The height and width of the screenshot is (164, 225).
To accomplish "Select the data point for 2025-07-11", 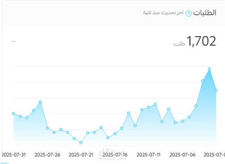I will click(149, 107).
